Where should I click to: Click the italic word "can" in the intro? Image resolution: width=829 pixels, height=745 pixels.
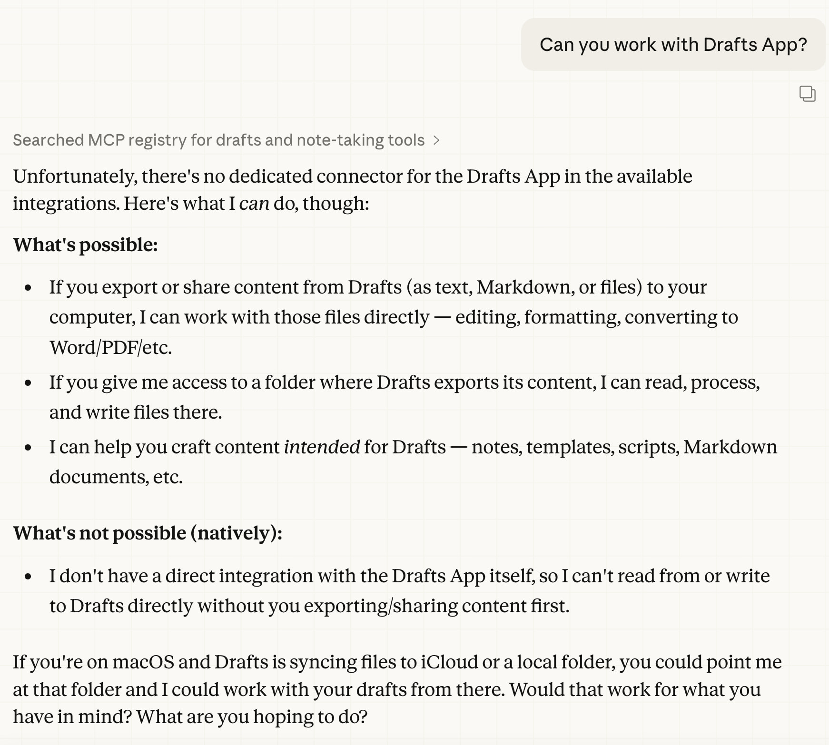coord(254,204)
